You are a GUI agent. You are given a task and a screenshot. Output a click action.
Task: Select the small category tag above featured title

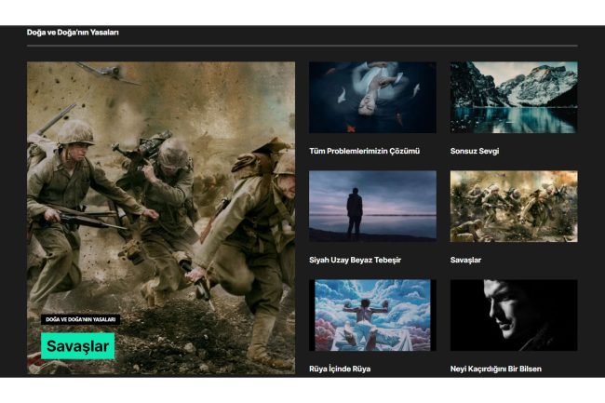pos(79,319)
